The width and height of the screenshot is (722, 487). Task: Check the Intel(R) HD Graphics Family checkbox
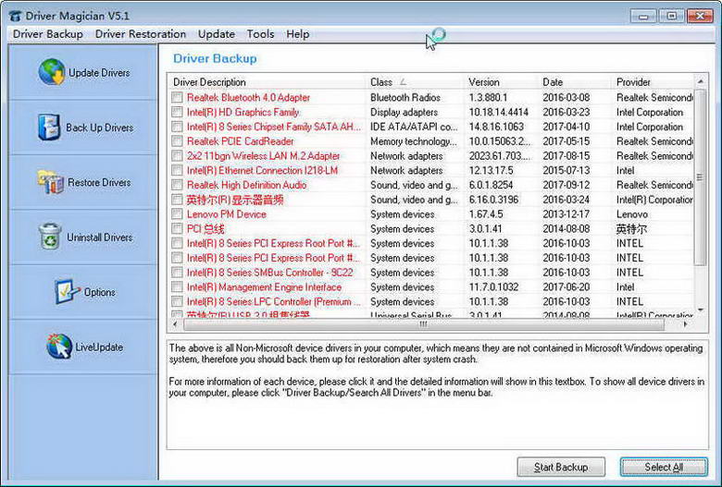[177, 112]
